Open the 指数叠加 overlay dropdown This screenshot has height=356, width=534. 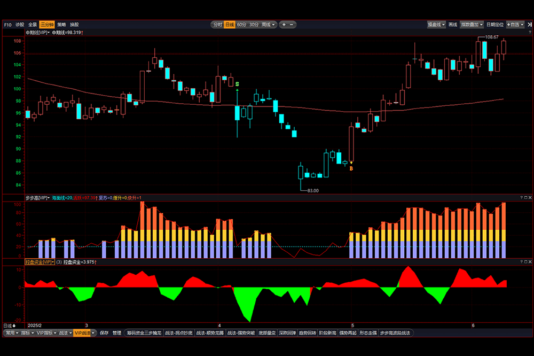(472, 25)
